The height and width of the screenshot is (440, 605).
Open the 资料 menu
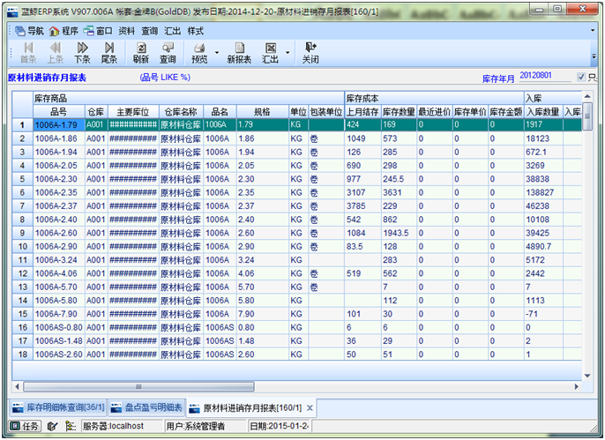(x=127, y=31)
